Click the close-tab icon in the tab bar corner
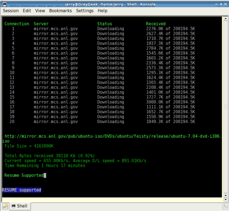Viewport: 229px width, 211px height. coord(225,206)
